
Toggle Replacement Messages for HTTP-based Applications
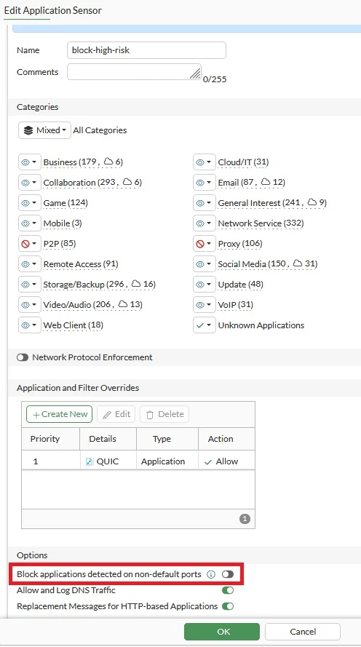click(x=228, y=606)
